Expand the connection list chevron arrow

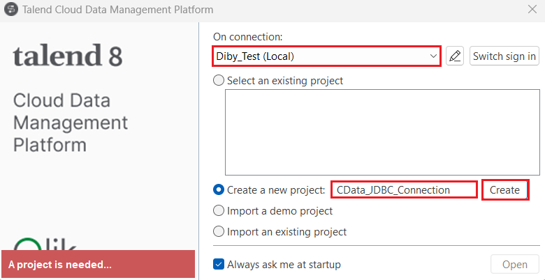pos(433,56)
